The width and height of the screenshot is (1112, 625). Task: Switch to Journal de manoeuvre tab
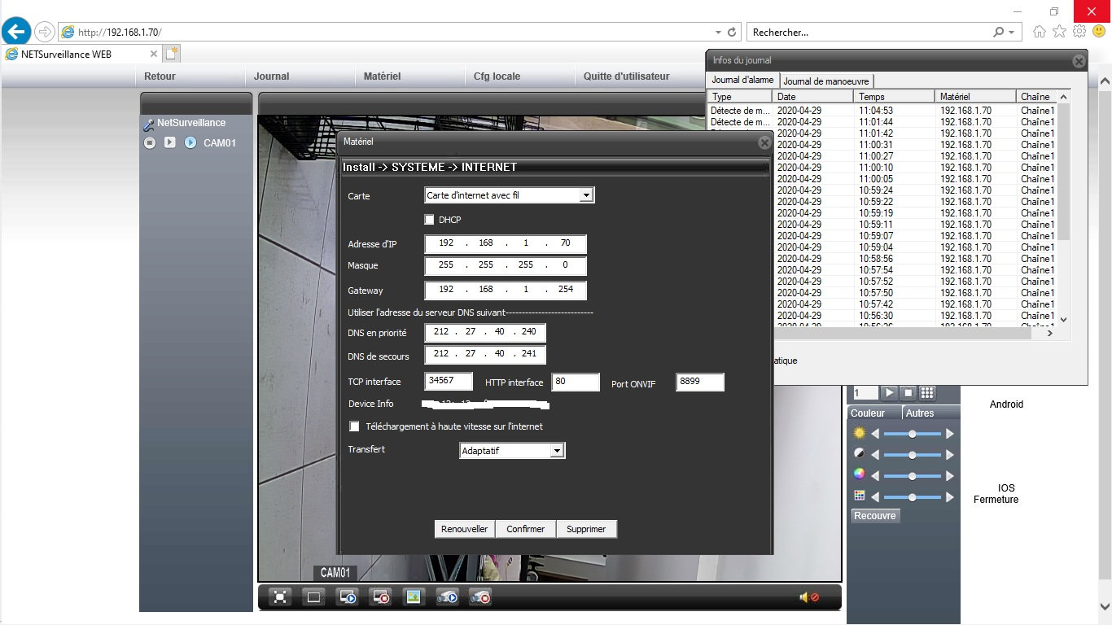tap(826, 81)
